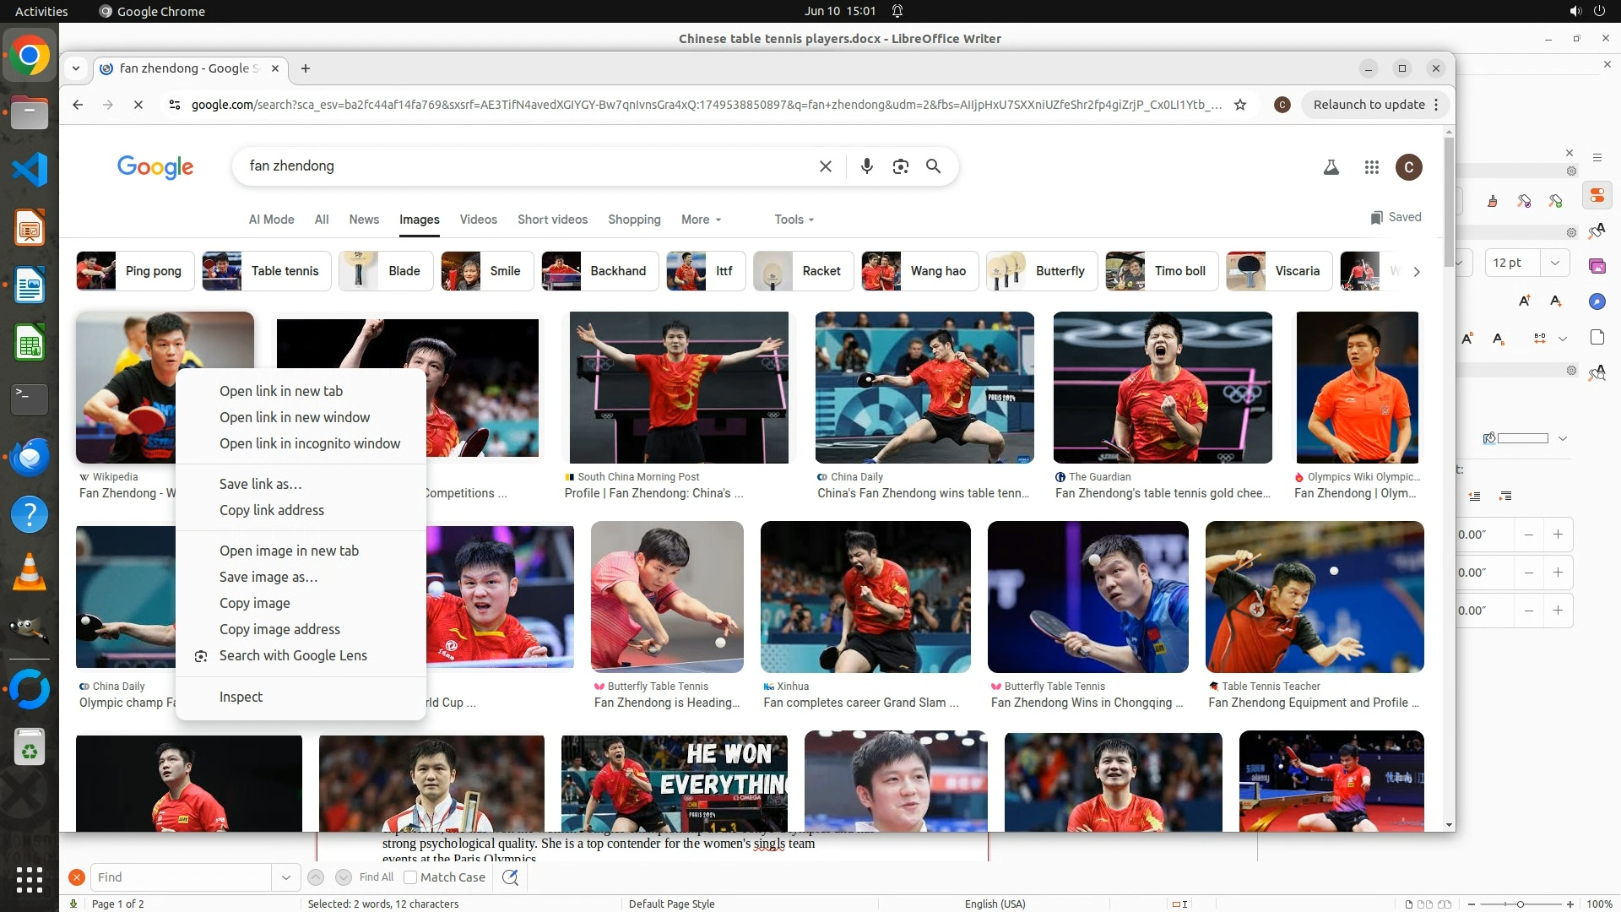This screenshot has width=1621, height=912.
Task: Choose Save image as… from context menu
Action: point(268,577)
